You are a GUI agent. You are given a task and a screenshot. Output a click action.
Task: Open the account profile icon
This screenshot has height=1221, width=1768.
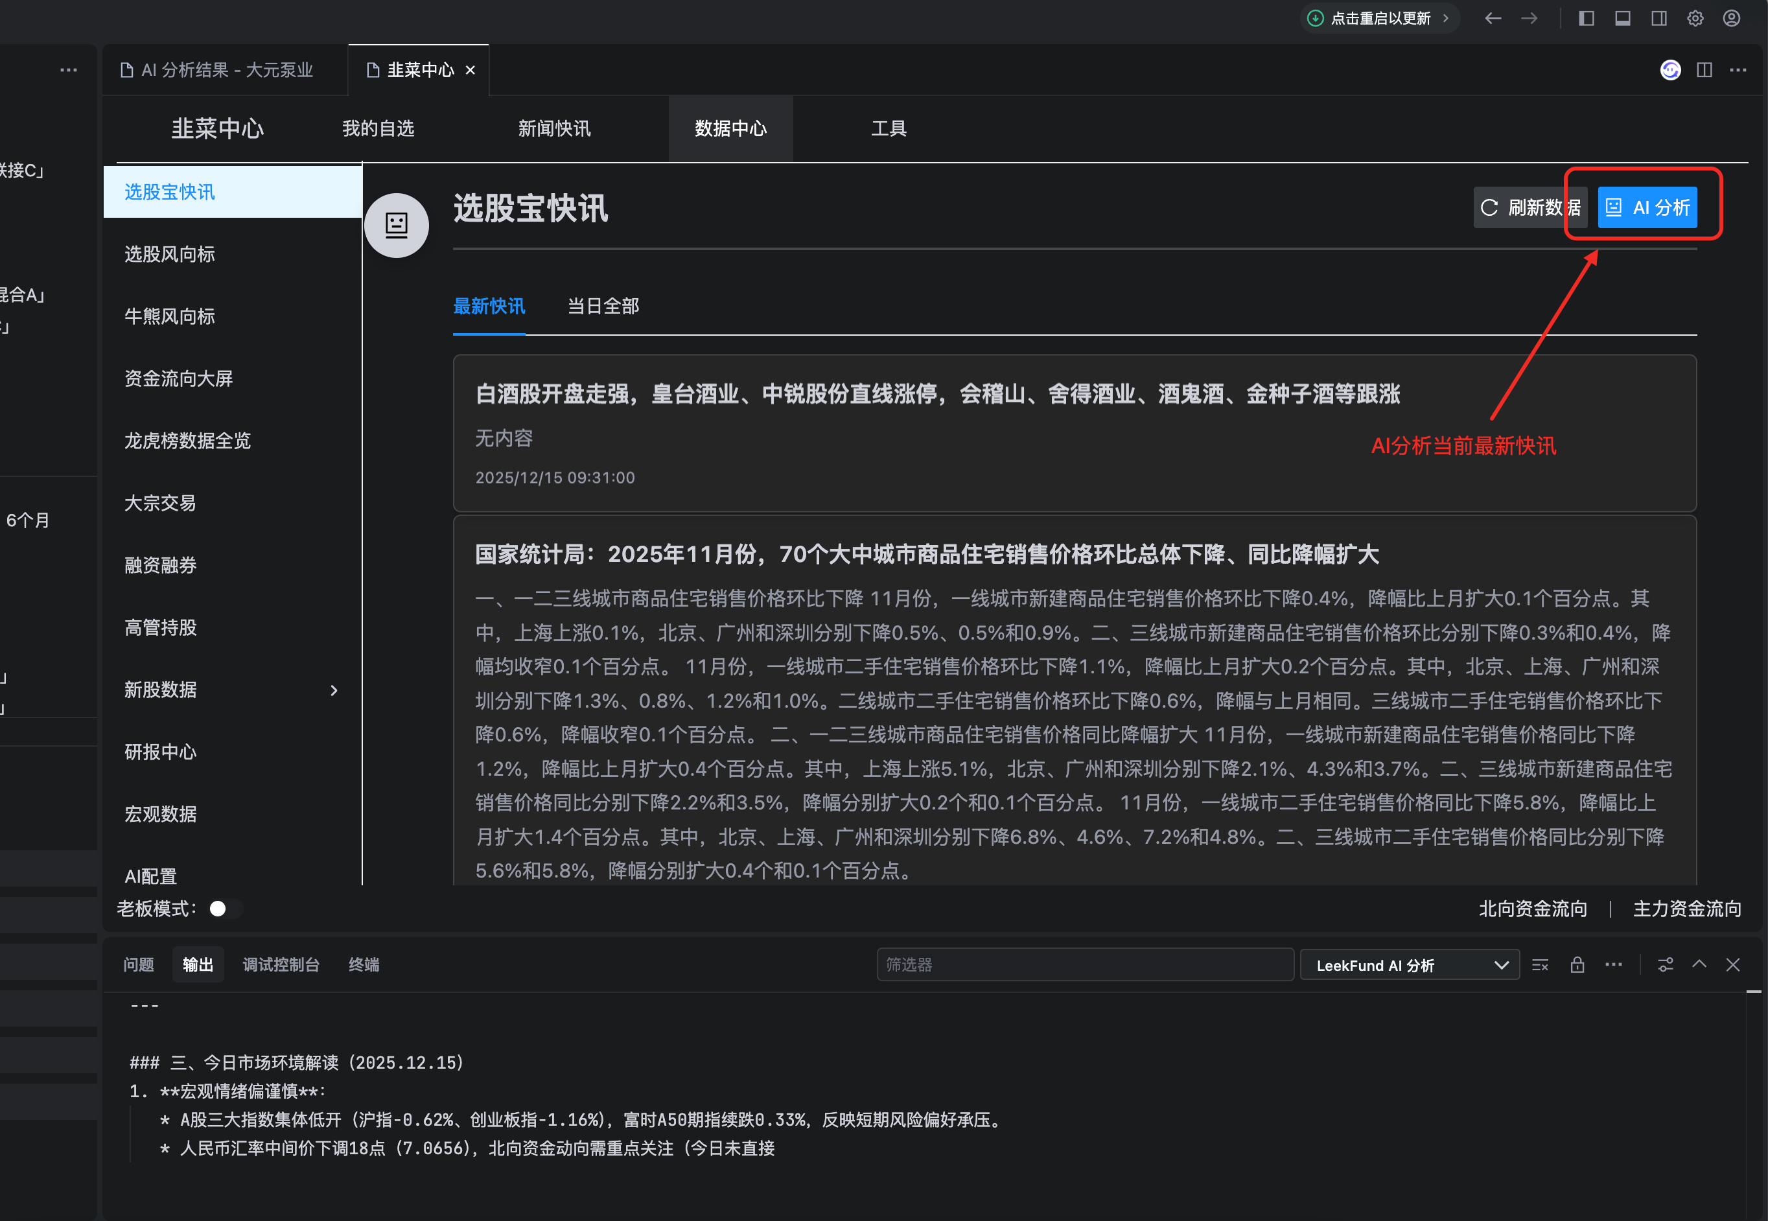(x=1732, y=18)
